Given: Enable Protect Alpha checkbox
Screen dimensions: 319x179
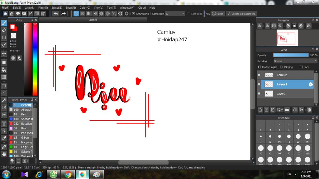Looking at the screenshot, I should point(259,67).
